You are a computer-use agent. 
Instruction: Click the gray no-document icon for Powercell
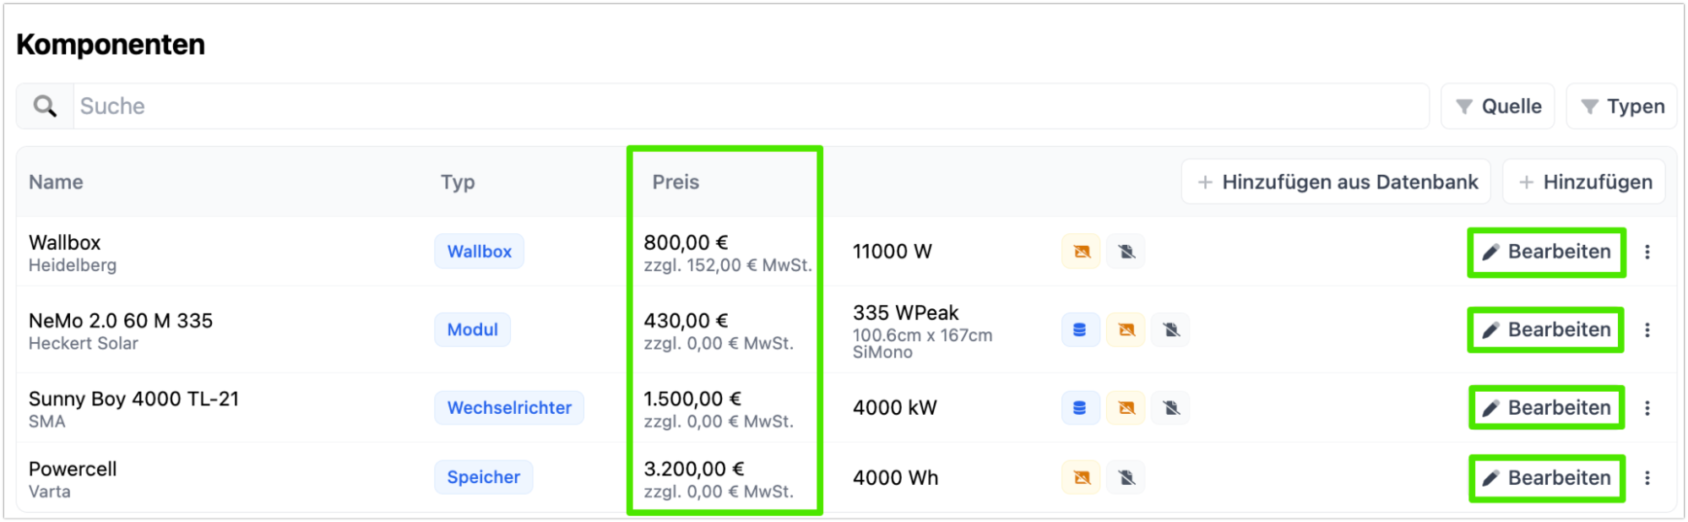pyautogui.click(x=1126, y=478)
